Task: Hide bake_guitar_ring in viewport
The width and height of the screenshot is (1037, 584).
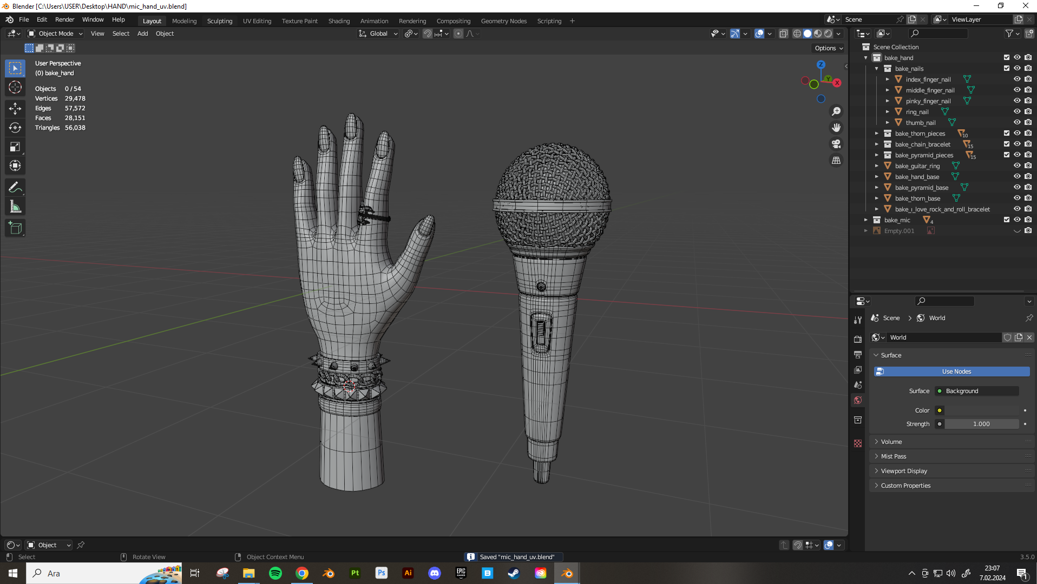Action: (1017, 165)
